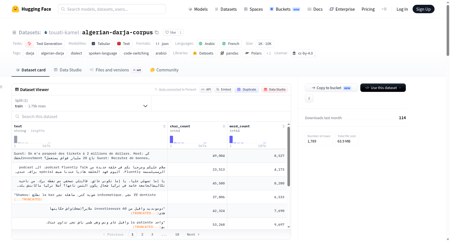
Task: Focus the Search models, datasets, users field
Action: pyautogui.click(x=112, y=9)
